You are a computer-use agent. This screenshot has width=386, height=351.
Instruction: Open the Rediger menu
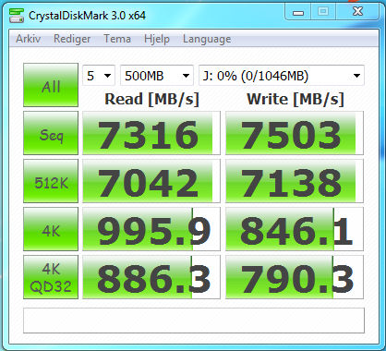click(72, 39)
